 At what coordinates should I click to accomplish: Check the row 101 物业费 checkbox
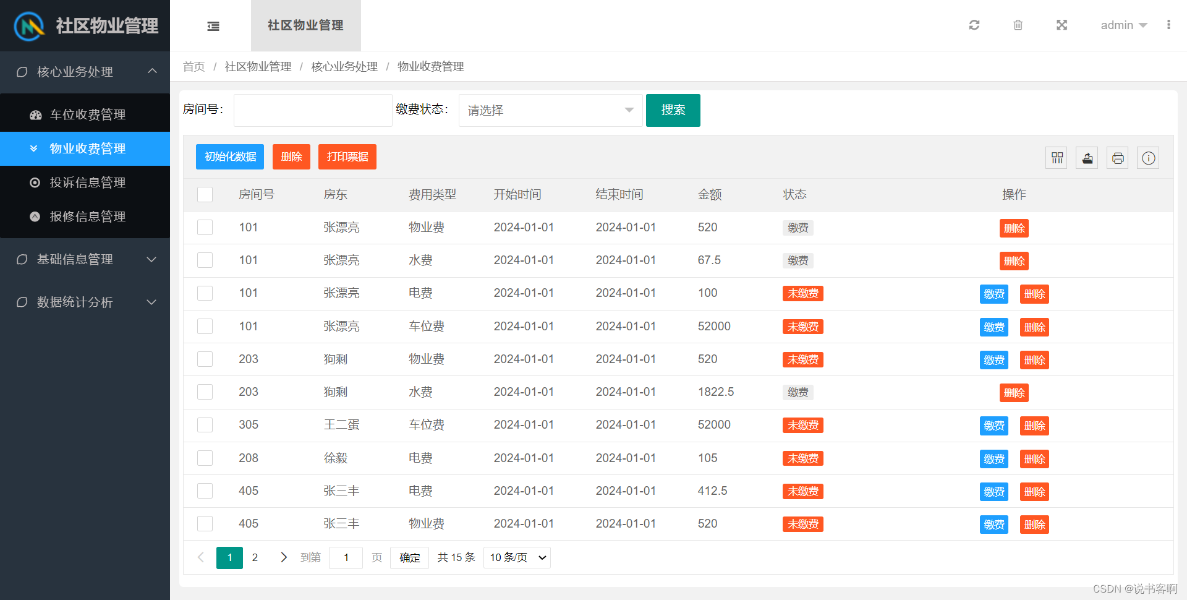pyautogui.click(x=205, y=227)
